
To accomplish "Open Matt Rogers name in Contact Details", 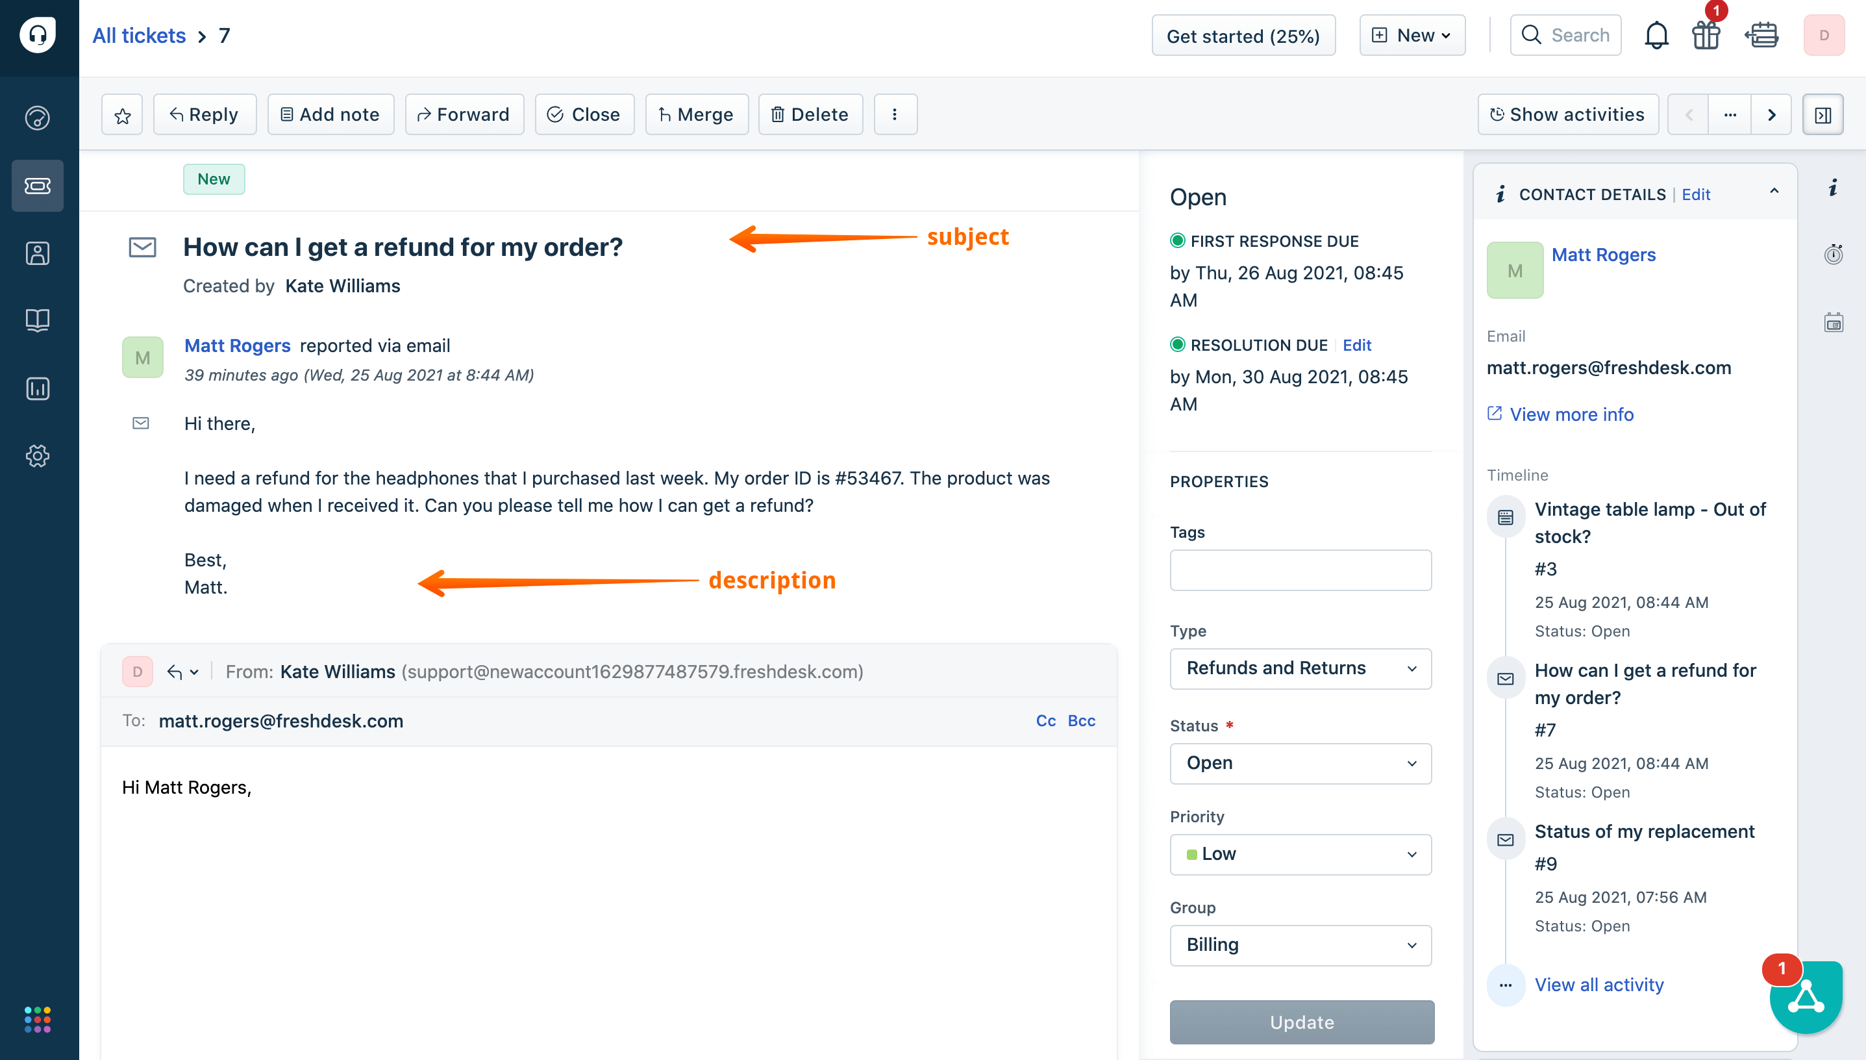I will pyautogui.click(x=1603, y=255).
